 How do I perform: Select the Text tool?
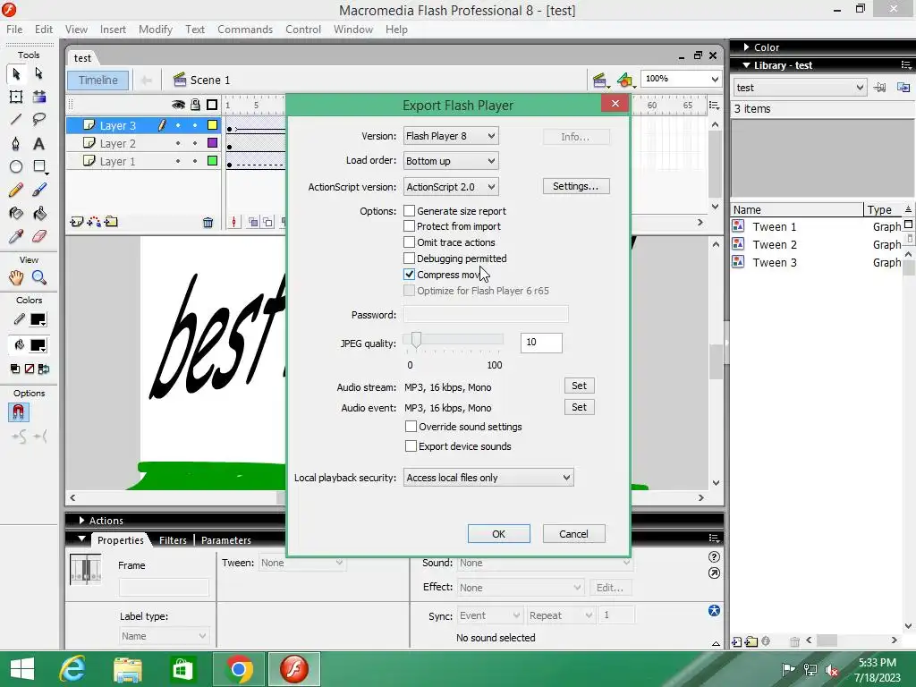39,144
